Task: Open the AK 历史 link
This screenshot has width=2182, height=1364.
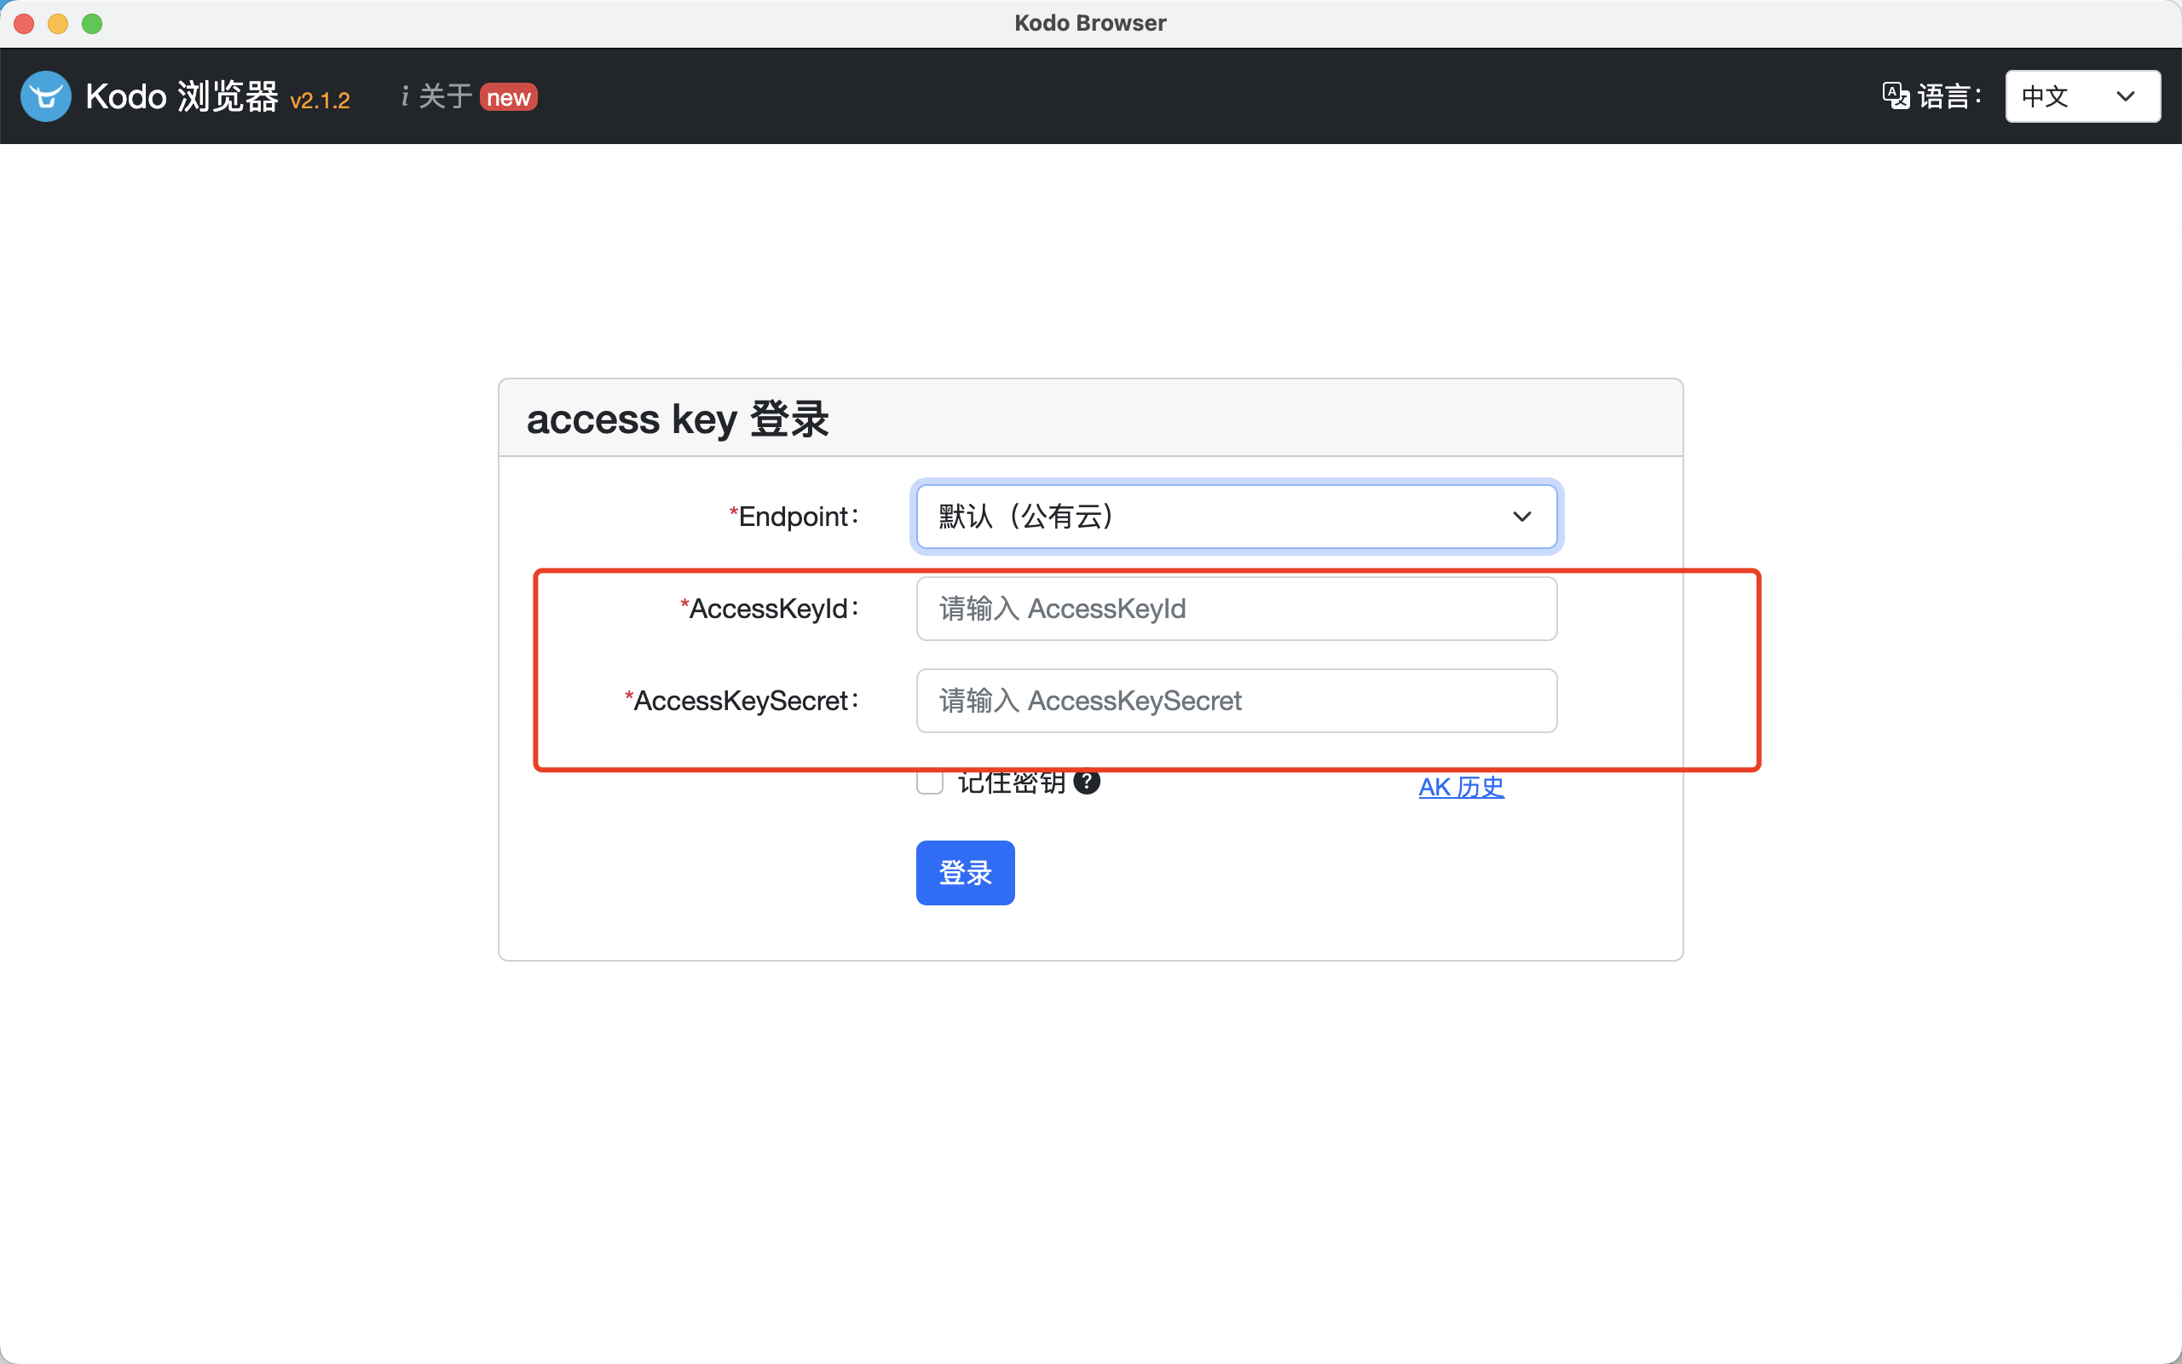Action: click(1461, 788)
